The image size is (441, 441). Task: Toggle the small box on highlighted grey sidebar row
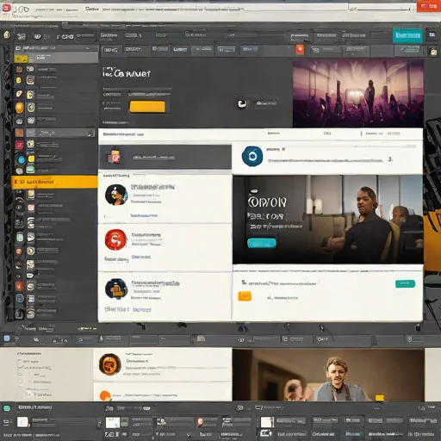90,134
